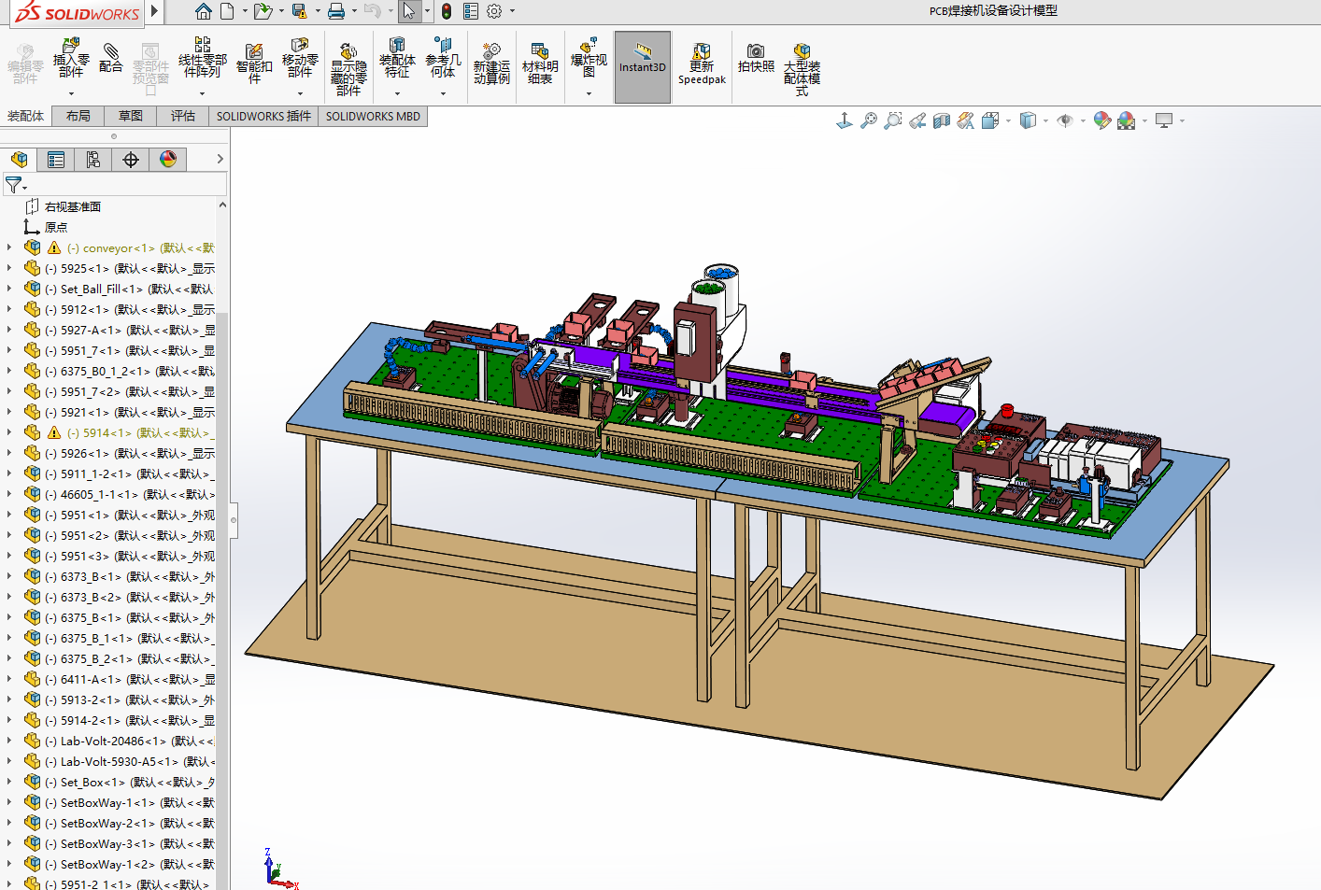Click the Update Speedpak (更新 Speedpak) button

pos(702,64)
